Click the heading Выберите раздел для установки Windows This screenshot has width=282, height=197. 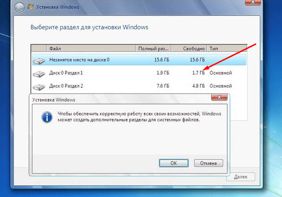tap(89, 28)
